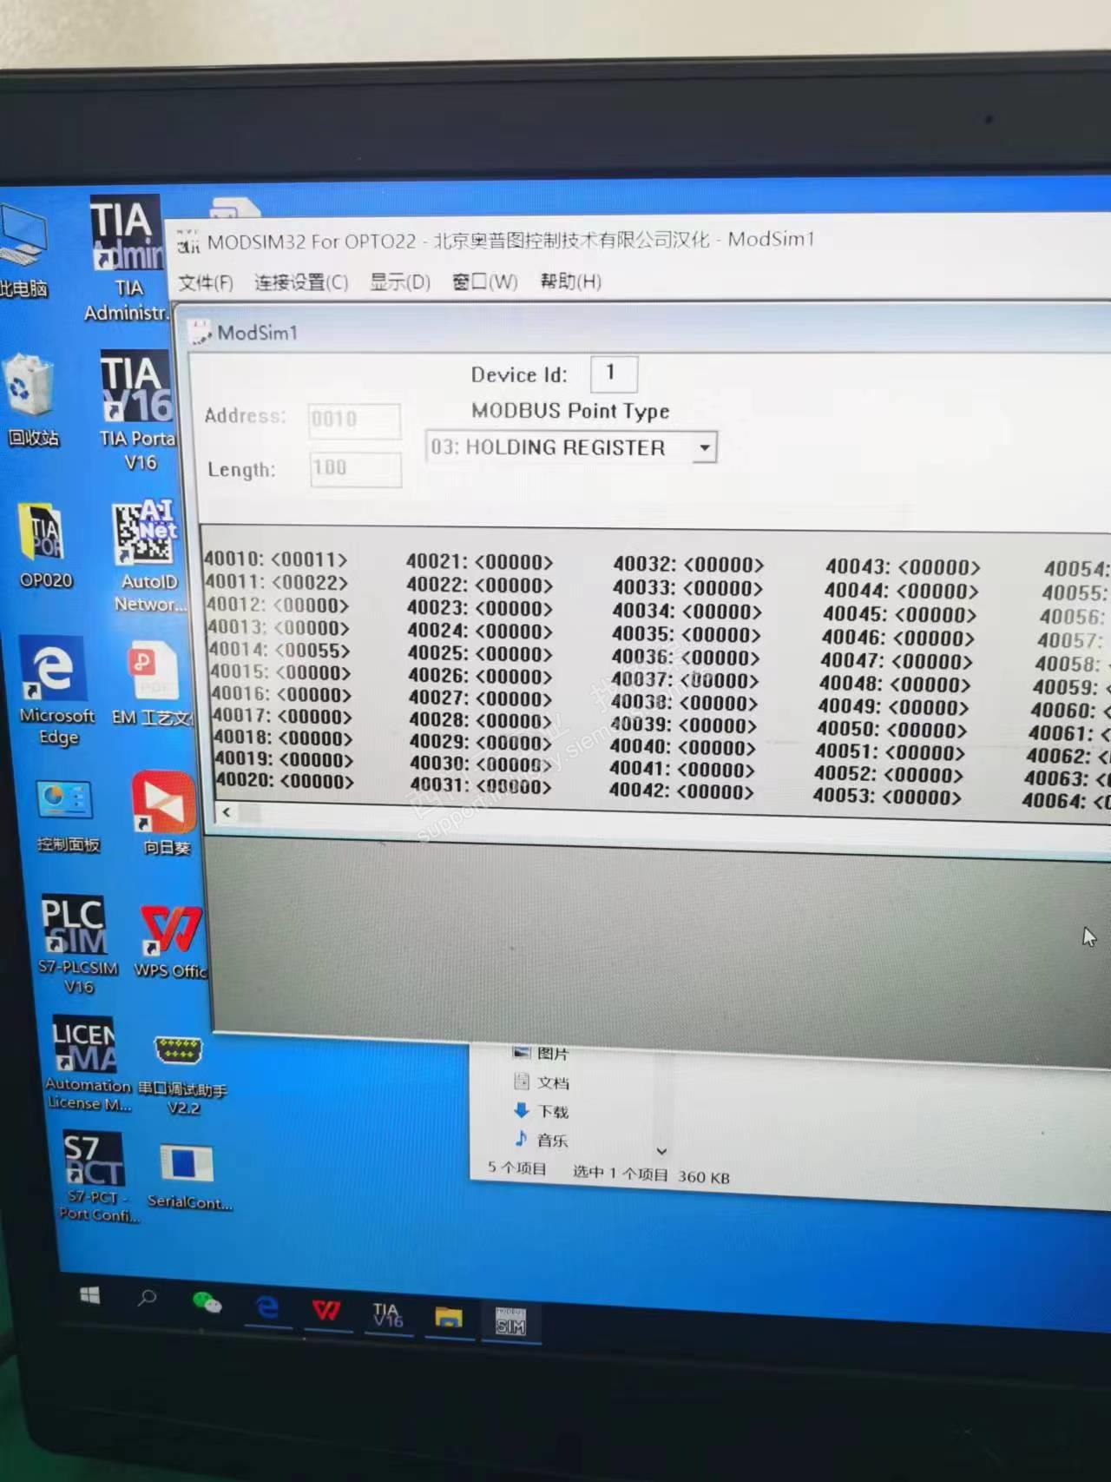This screenshot has height=1482, width=1111.
Task: Open Automation License Manager shortcut
Action: click(87, 1063)
